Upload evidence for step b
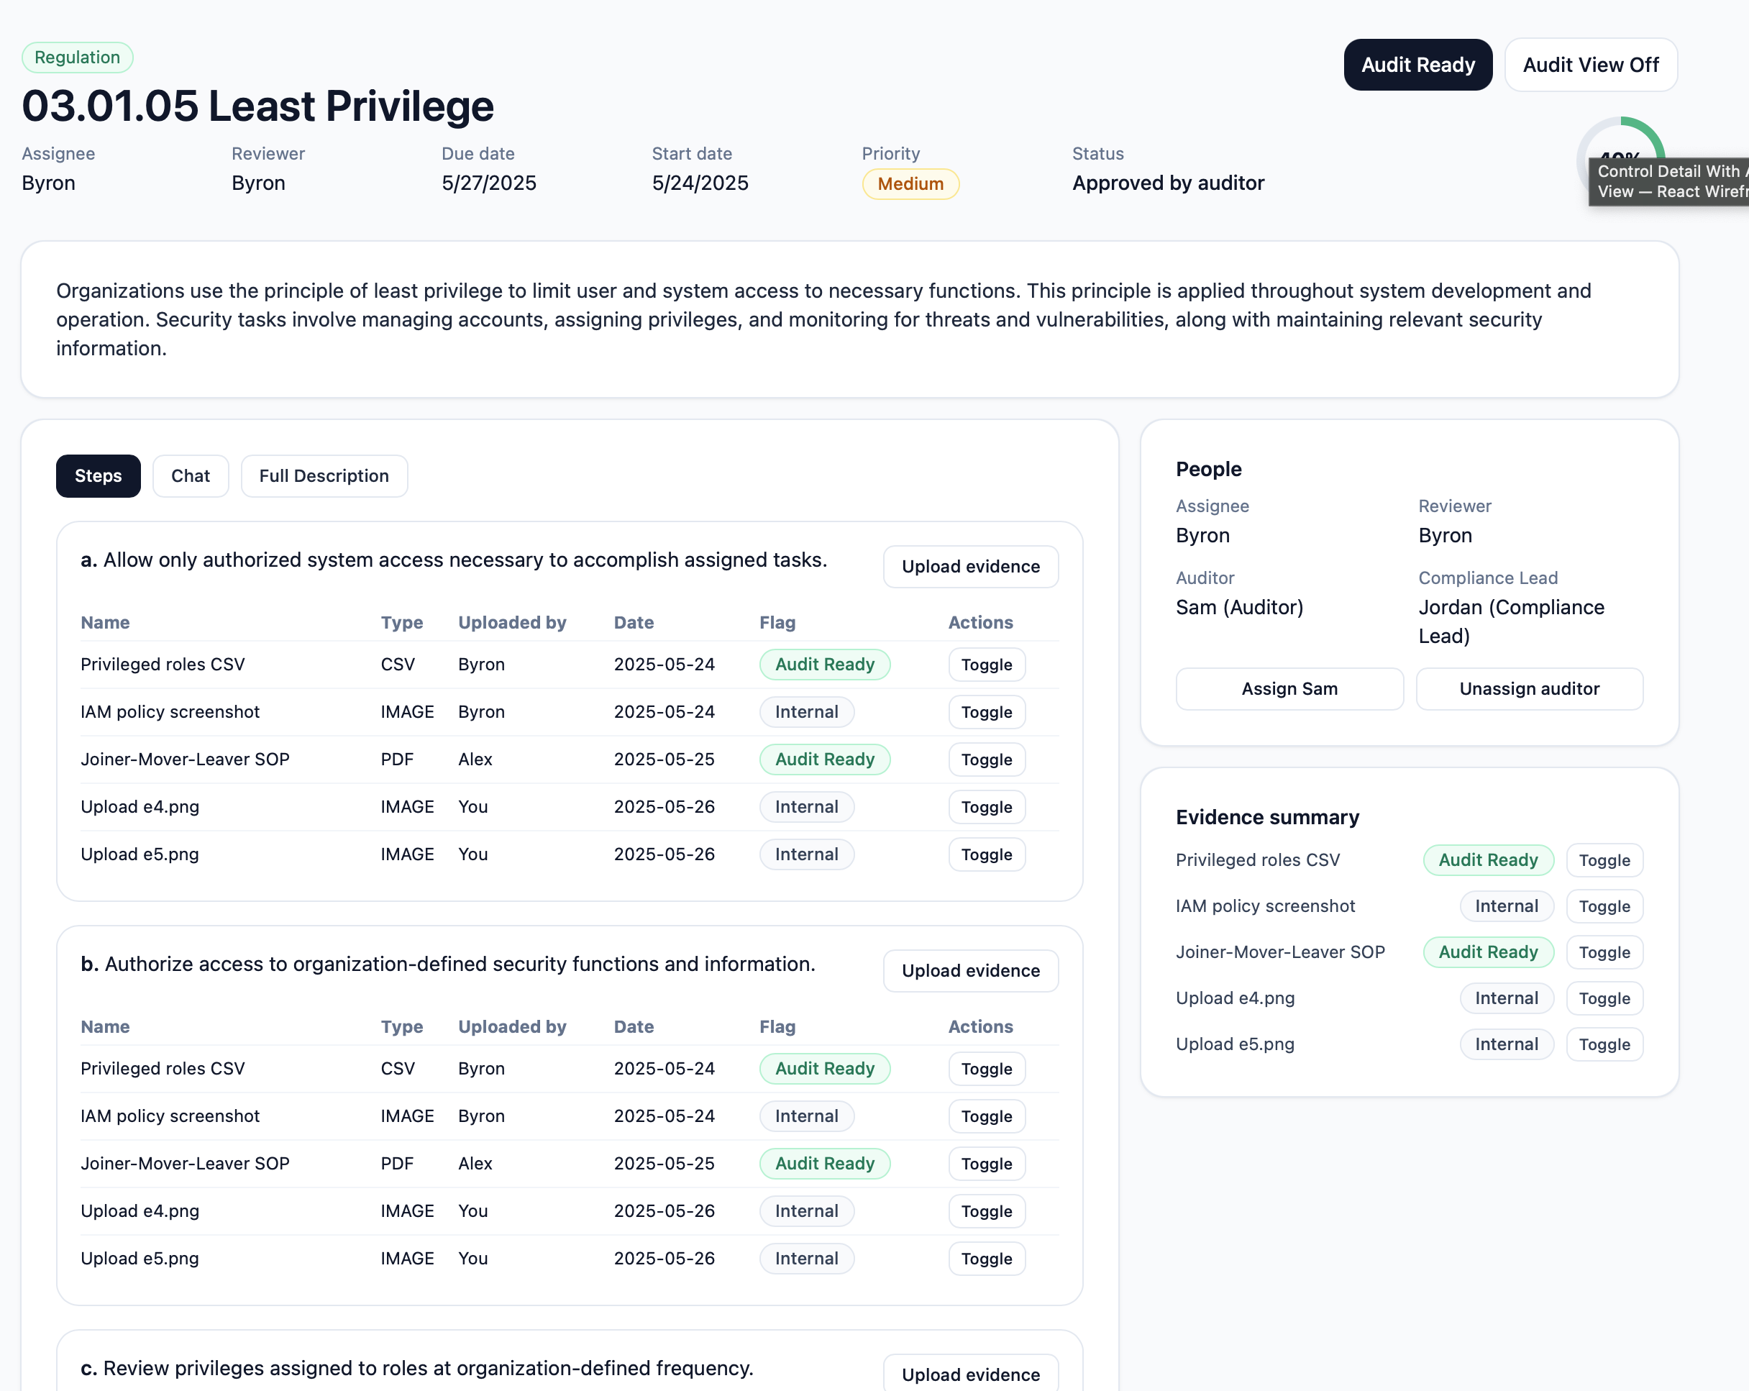Viewport: 1749px width, 1391px height. (x=970, y=970)
